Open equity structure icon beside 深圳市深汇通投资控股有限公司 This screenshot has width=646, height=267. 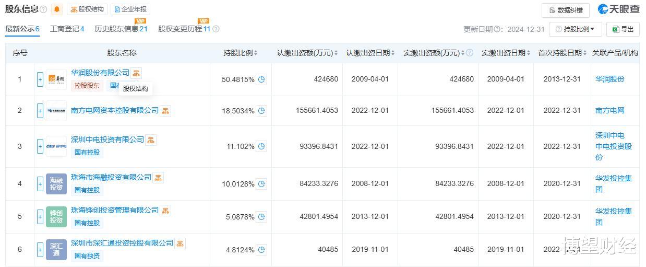point(180,243)
